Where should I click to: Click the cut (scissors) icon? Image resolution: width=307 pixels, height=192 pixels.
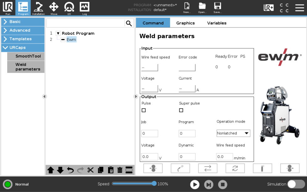[91, 170]
